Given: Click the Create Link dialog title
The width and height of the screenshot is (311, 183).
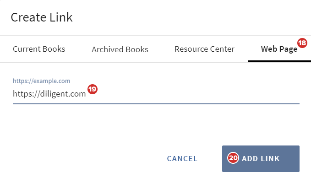Looking at the screenshot, I should [42, 18].
